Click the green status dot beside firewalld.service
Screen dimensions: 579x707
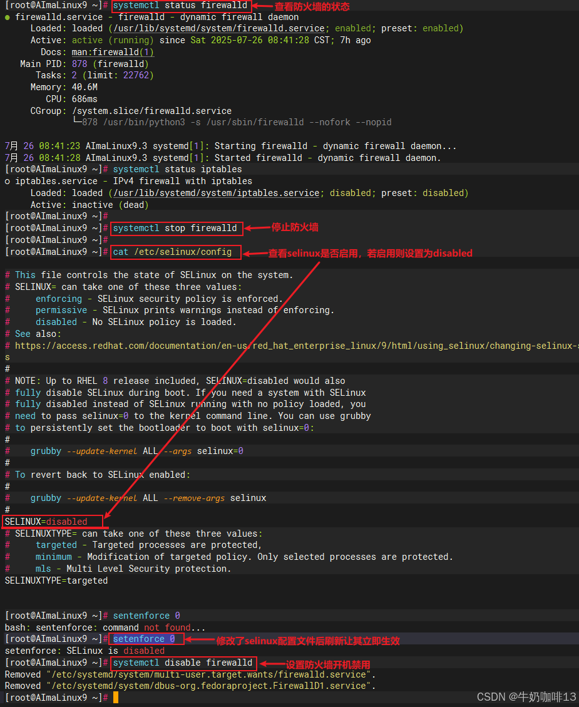[8, 17]
